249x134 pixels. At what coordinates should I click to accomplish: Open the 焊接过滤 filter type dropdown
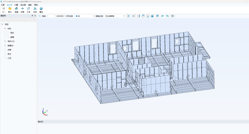(x=115, y=16)
